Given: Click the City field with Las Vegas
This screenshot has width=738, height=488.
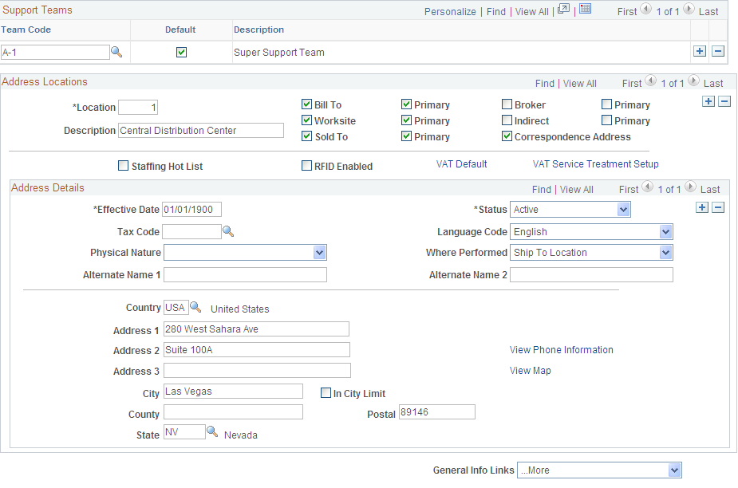Looking at the screenshot, I should pyautogui.click(x=233, y=391).
